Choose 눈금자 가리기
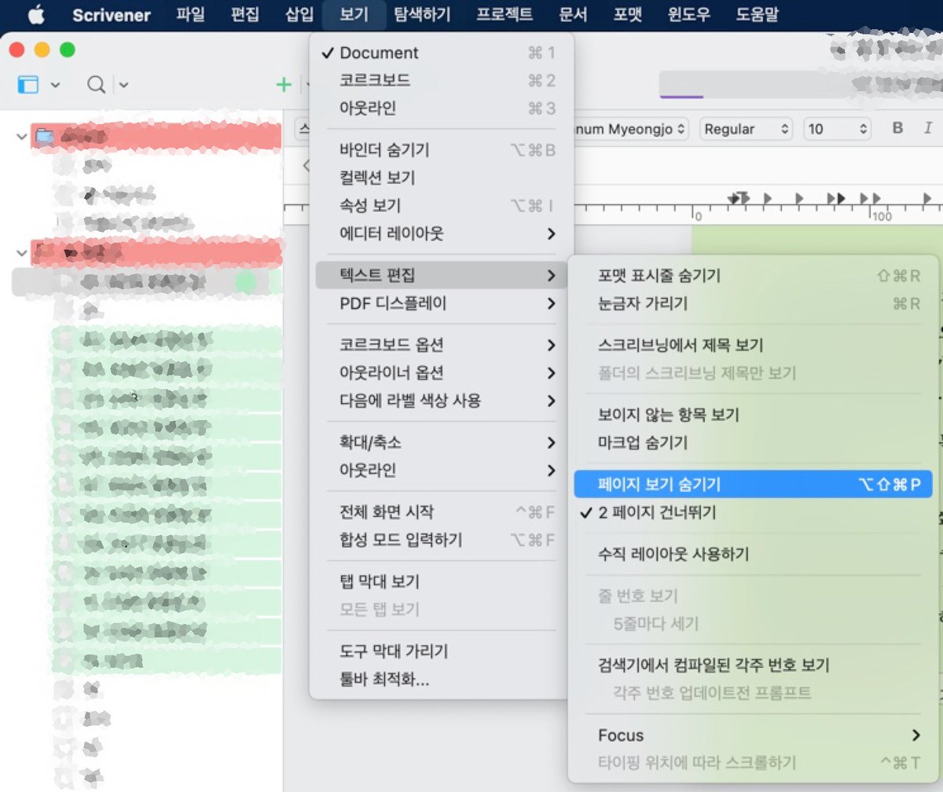 753,303
